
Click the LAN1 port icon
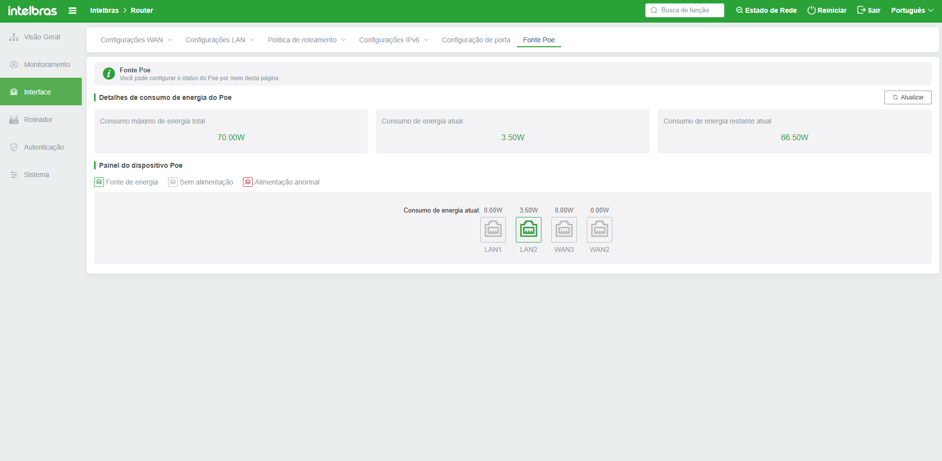[x=493, y=230]
